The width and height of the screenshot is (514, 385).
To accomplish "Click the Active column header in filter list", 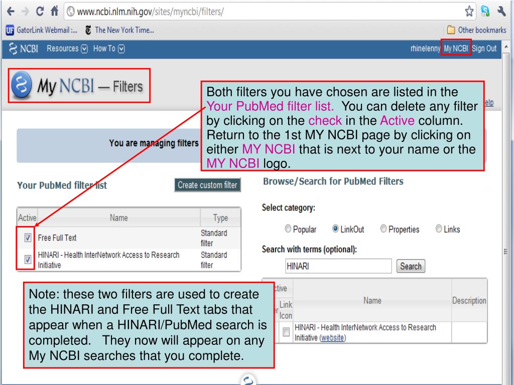I will pos(27,218).
